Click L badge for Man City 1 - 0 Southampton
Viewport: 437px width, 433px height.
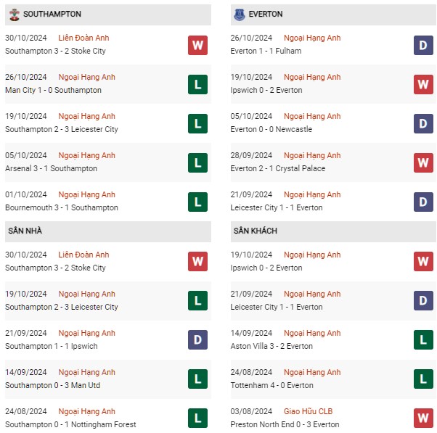[197, 85]
